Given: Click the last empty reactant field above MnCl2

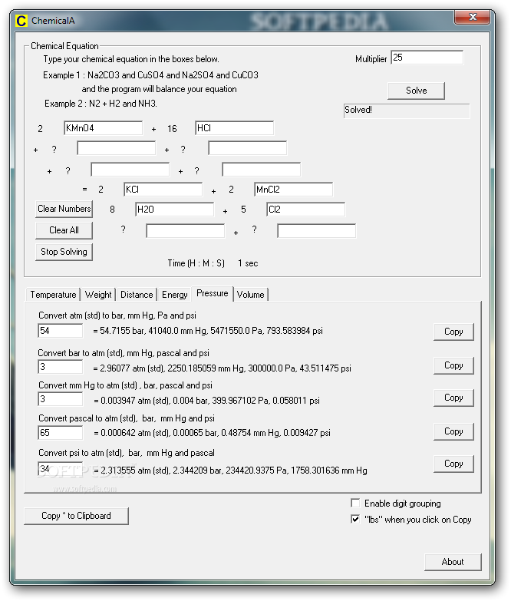Looking at the screenshot, I should [261, 170].
